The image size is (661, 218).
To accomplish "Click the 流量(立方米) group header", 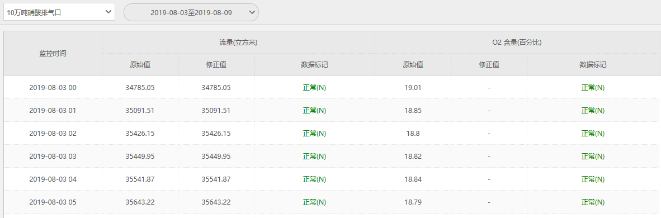I will point(238,42).
